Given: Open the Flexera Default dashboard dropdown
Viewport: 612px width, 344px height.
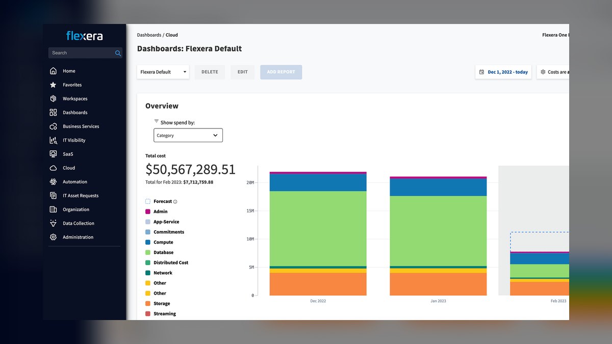Looking at the screenshot, I should coord(163,72).
